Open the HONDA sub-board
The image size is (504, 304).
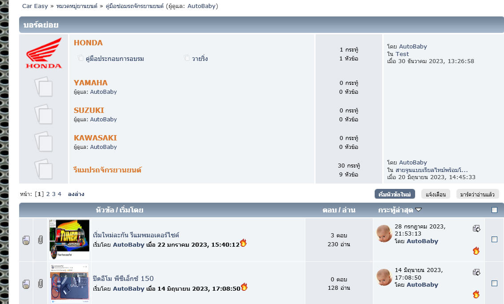point(88,43)
